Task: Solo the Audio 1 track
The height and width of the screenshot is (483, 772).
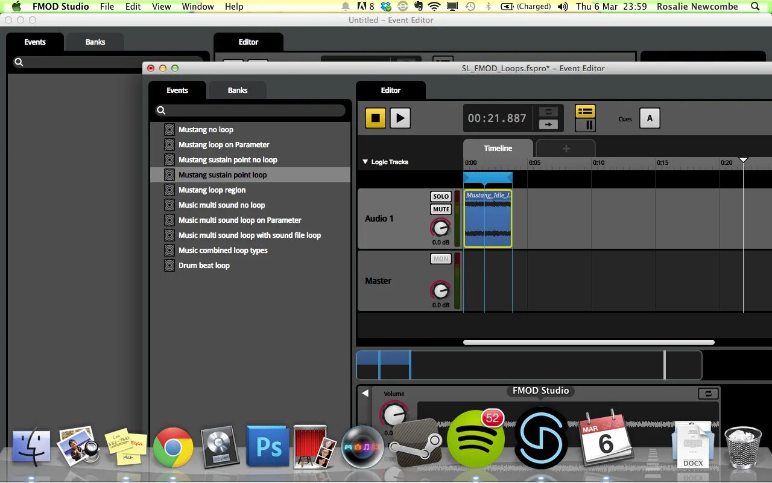Action: pyautogui.click(x=441, y=196)
